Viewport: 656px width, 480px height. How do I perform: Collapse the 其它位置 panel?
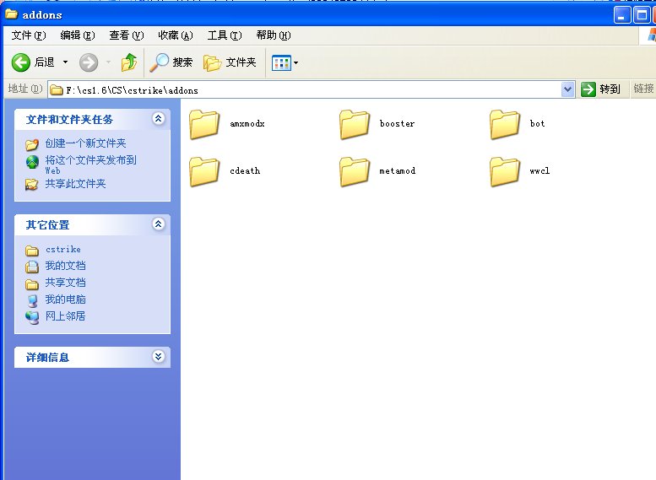[x=158, y=224]
